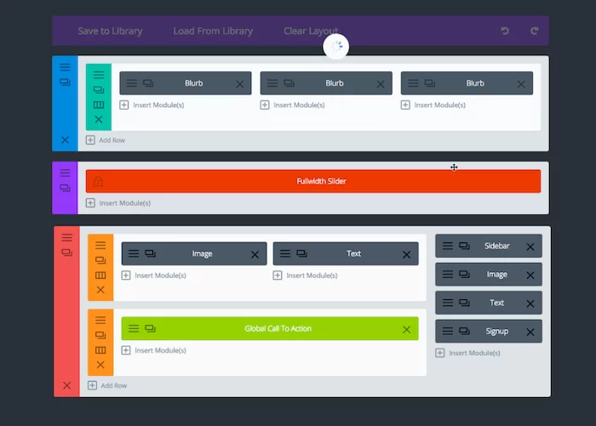
Task: Open Save to Library
Action: (x=110, y=31)
